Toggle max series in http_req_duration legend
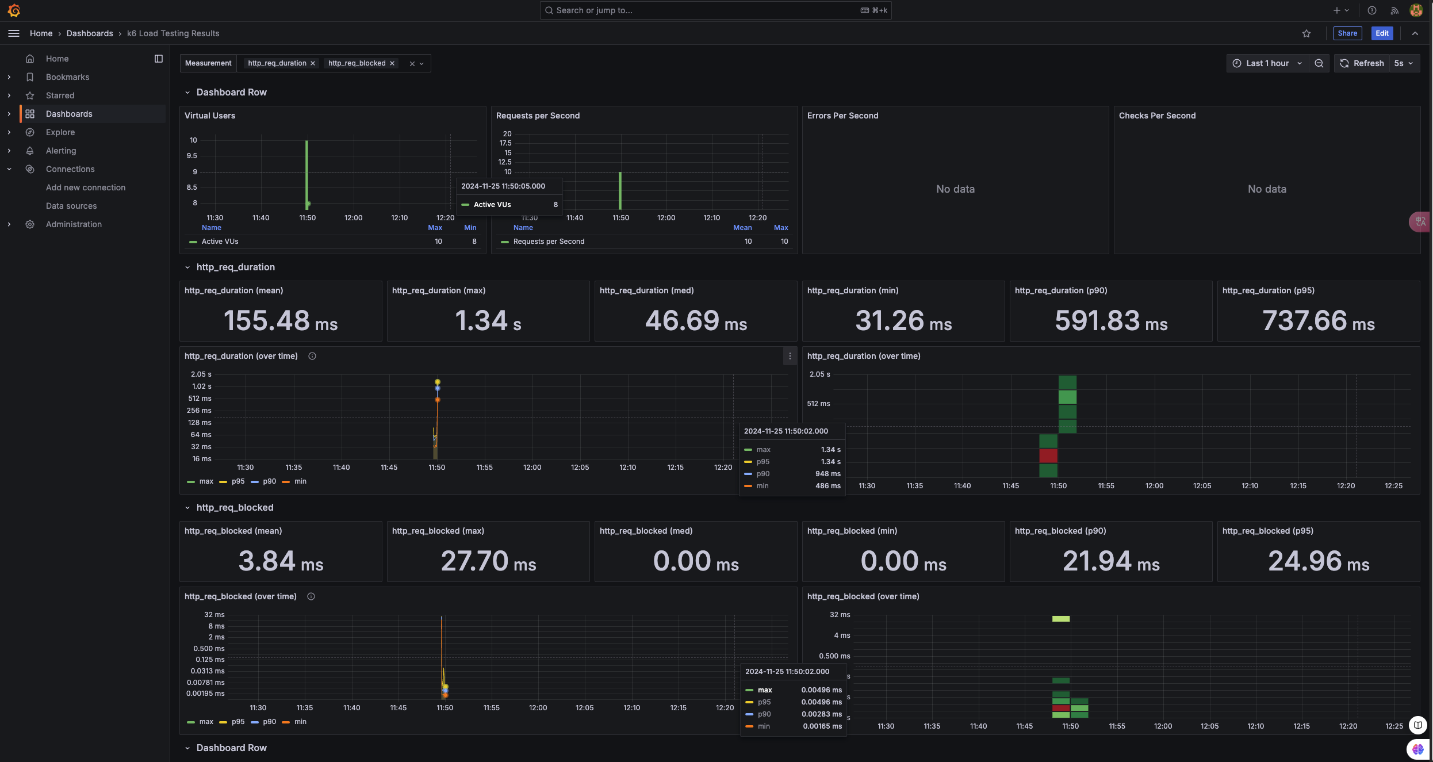Image resolution: width=1433 pixels, height=762 pixels. pyautogui.click(x=206, y=481)
